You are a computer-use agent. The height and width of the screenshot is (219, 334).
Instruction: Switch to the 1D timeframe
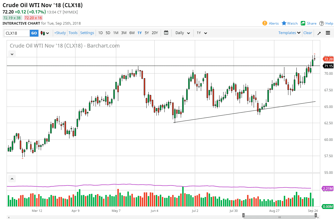coord(100,33)
